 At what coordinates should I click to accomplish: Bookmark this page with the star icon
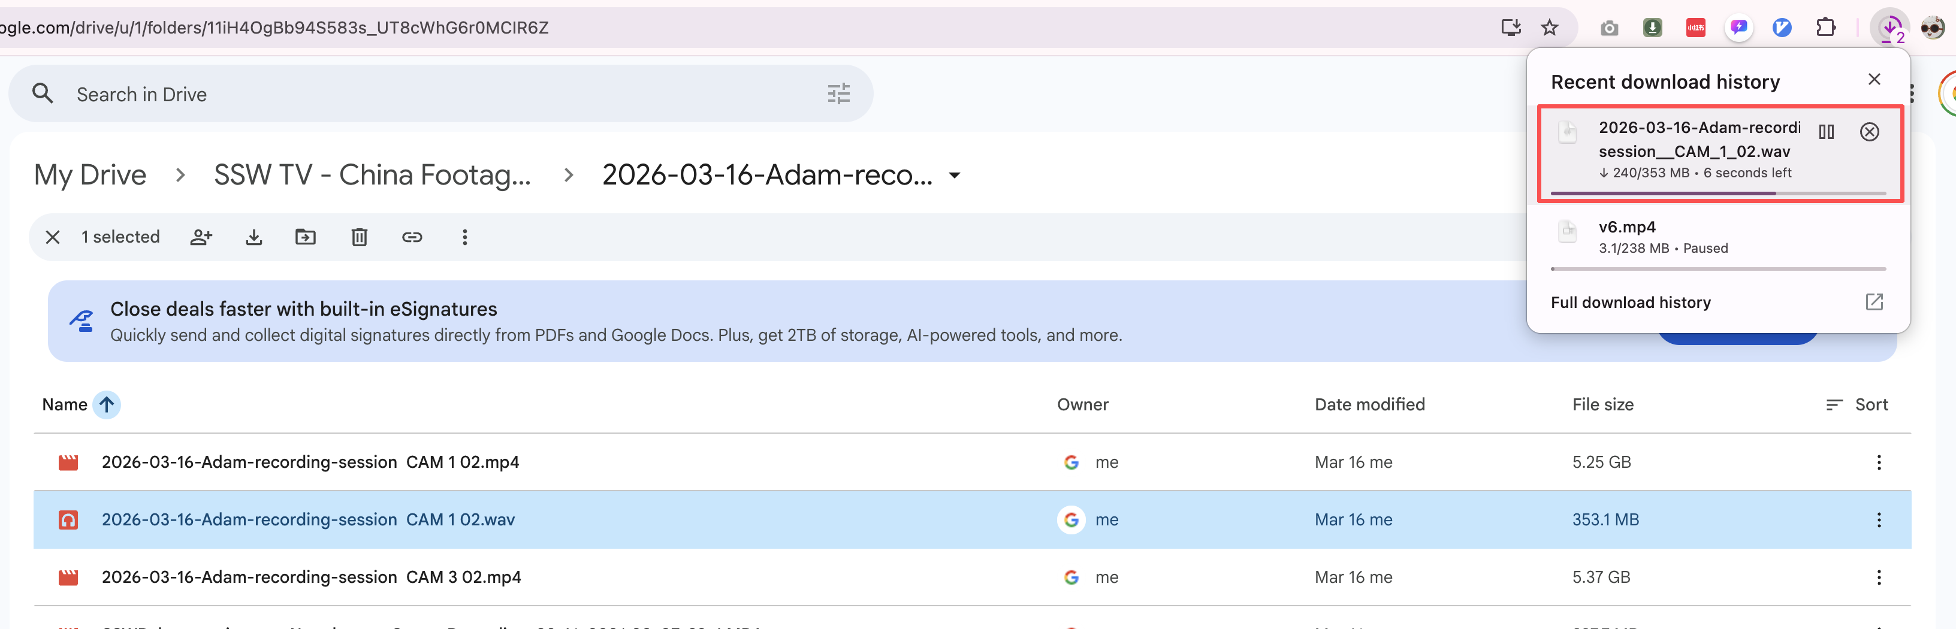1550,28
